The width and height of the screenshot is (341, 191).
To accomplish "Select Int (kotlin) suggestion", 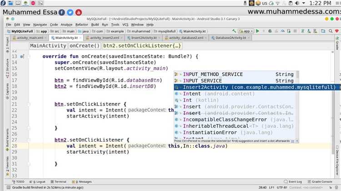I will click(x=235, y=100).
